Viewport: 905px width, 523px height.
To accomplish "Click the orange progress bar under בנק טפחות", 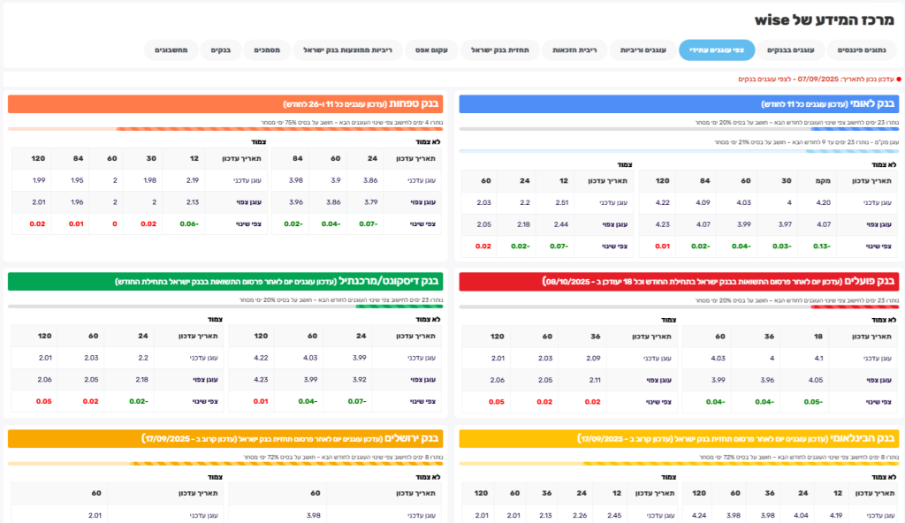I will pos(224,129).
